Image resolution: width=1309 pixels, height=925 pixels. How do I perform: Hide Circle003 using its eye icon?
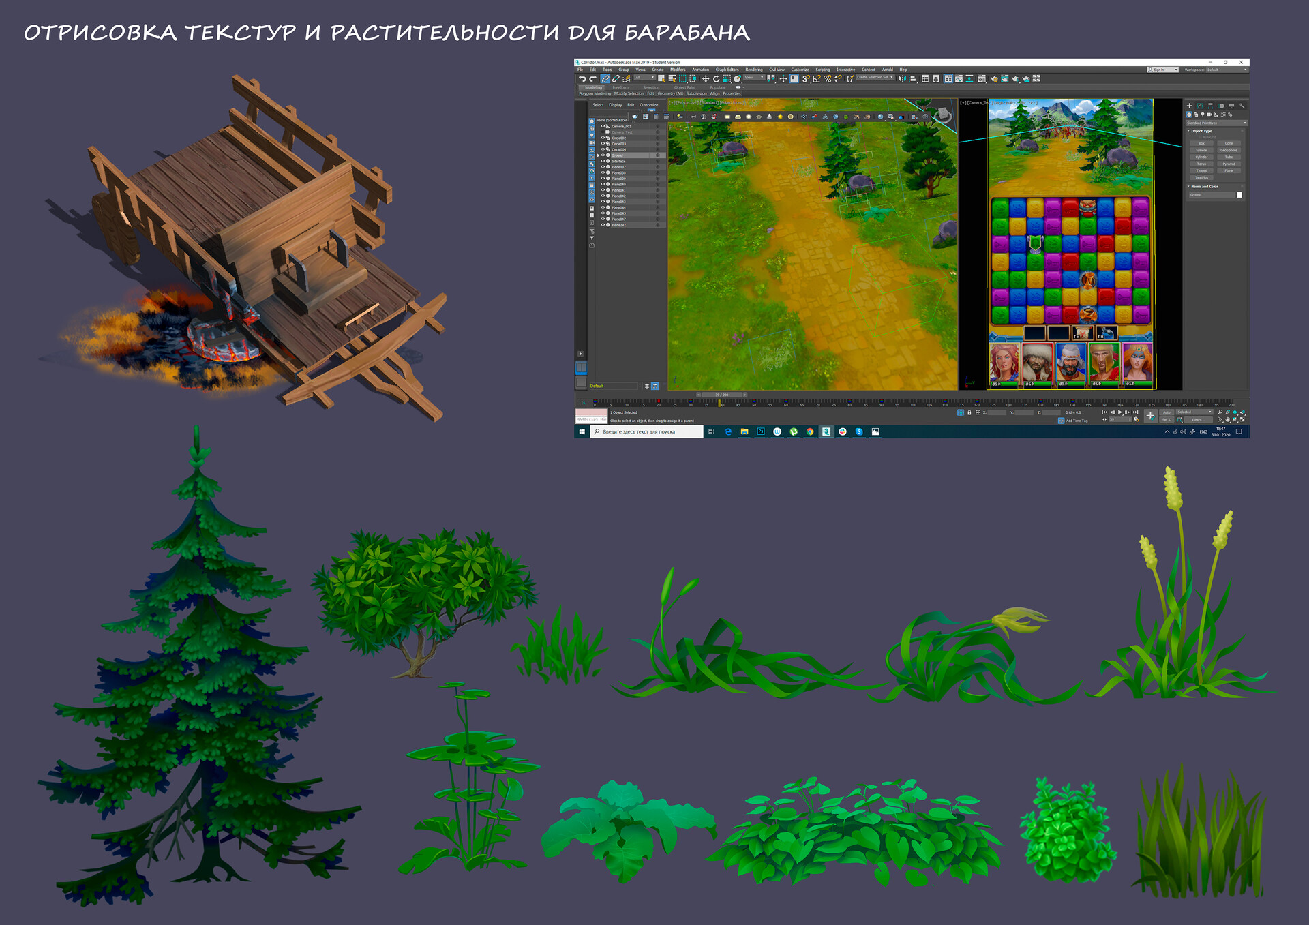pyautogui.click(x=603, y=144)
